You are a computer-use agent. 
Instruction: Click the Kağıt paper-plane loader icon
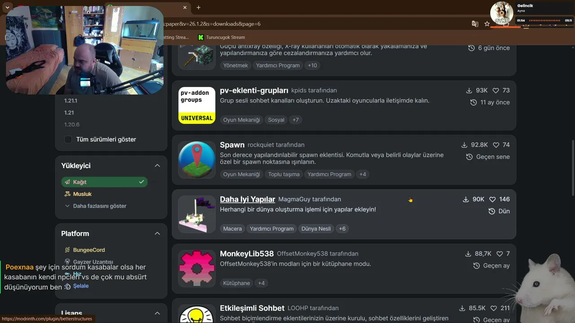[x=67, y=182]
